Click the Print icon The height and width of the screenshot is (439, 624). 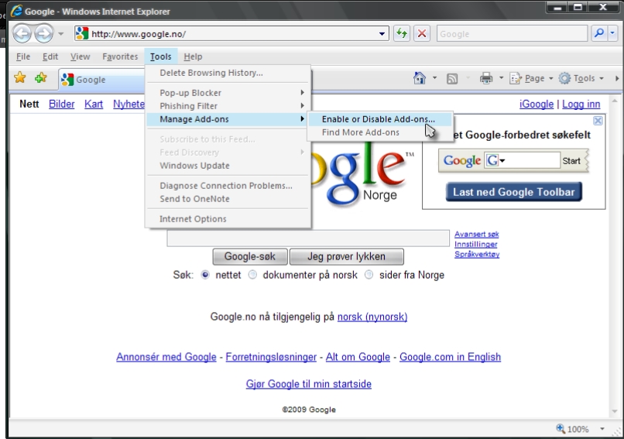click(x=486, y=78)
